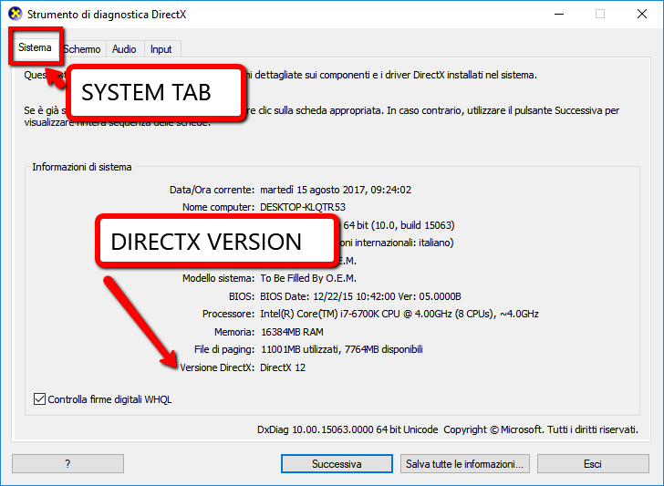Select the '11001MB utilizzati, 7764MB disponibili' value
Screen dimensions: 664x486
(342, 349)
